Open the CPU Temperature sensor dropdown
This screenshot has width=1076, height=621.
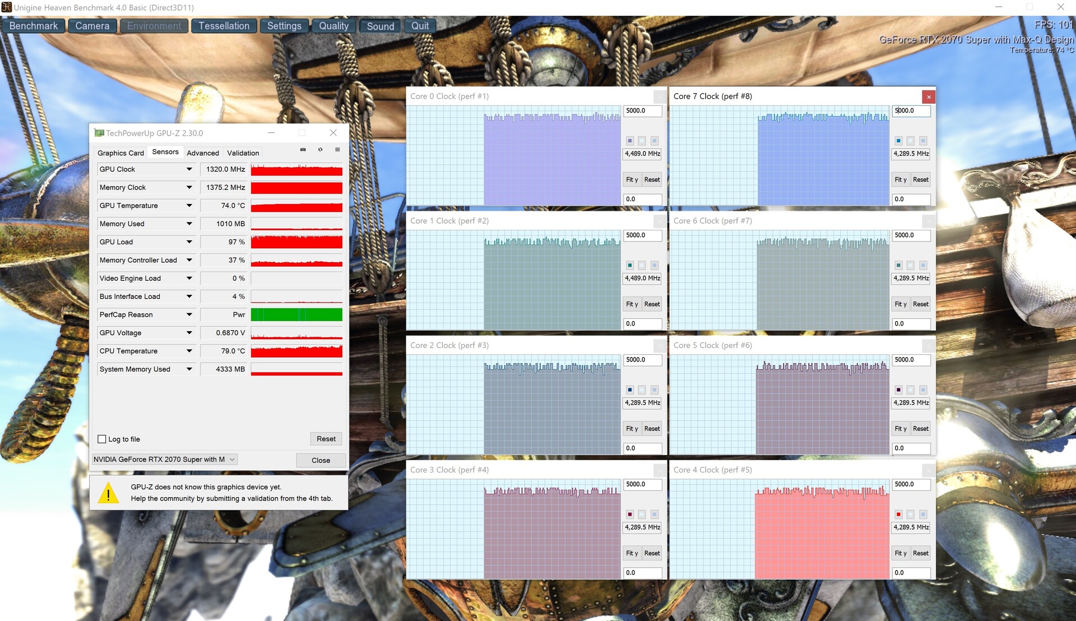[x=189, y=351]
